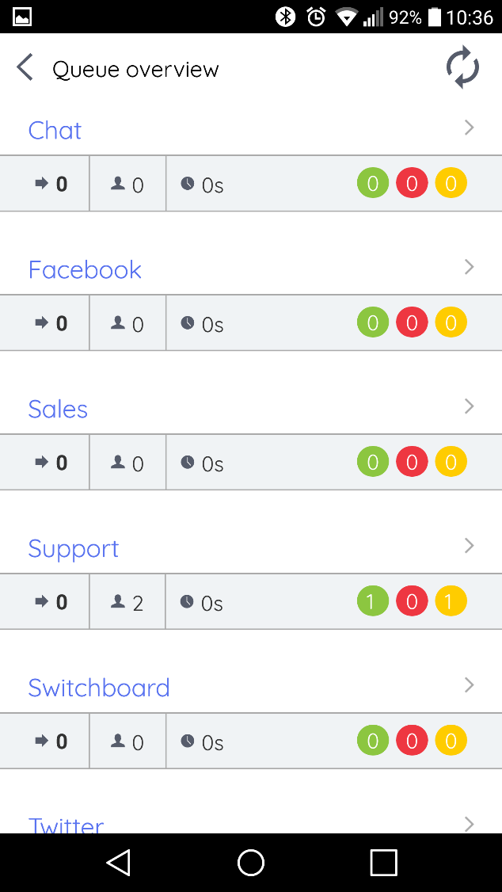Tap the yellow badge in Support row
The height and width of the screenshot is (892, 502).
click(451, 602)
